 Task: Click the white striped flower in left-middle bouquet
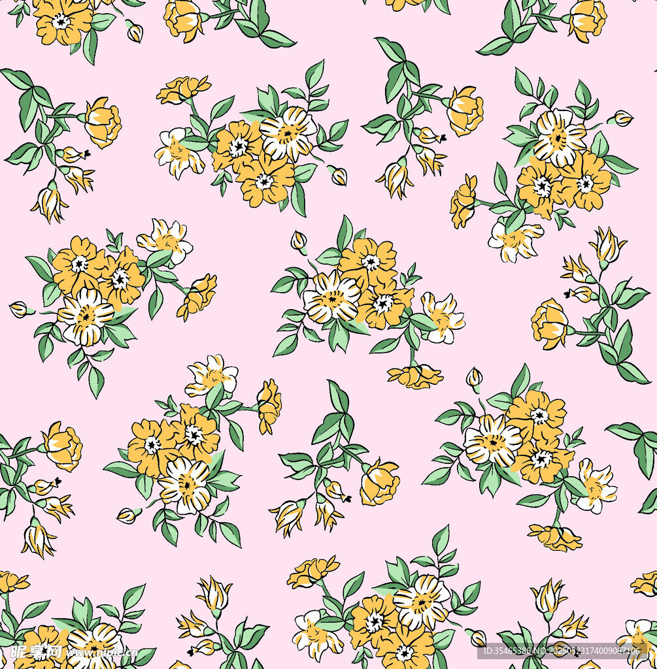(85, 317)
